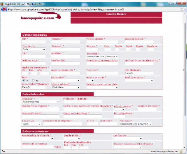
Task: Open the Desde el año dropdown
Action: pyautogui.click(x=72, y=138)
